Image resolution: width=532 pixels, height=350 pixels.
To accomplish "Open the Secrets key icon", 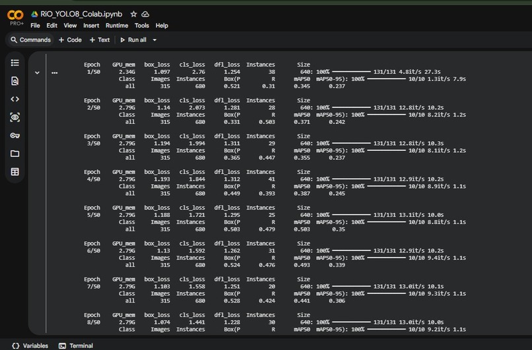I will [x=15, y=136].
